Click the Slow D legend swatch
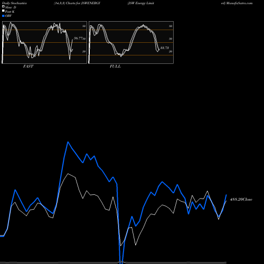The width and height of the screenshot is (264, 264). pyautogui.click(x=3, y=6)
